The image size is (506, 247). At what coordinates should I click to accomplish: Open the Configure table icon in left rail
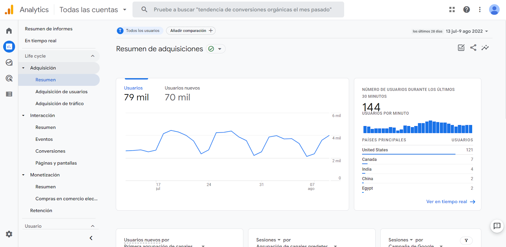click(9, 94)
